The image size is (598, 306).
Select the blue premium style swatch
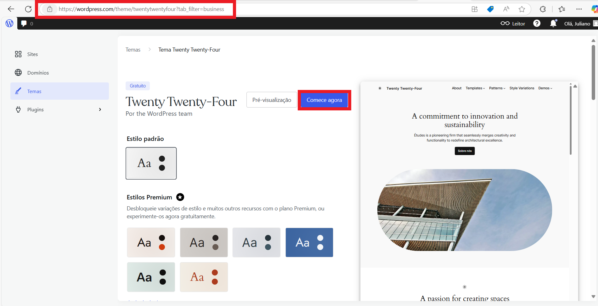(309, 242)
